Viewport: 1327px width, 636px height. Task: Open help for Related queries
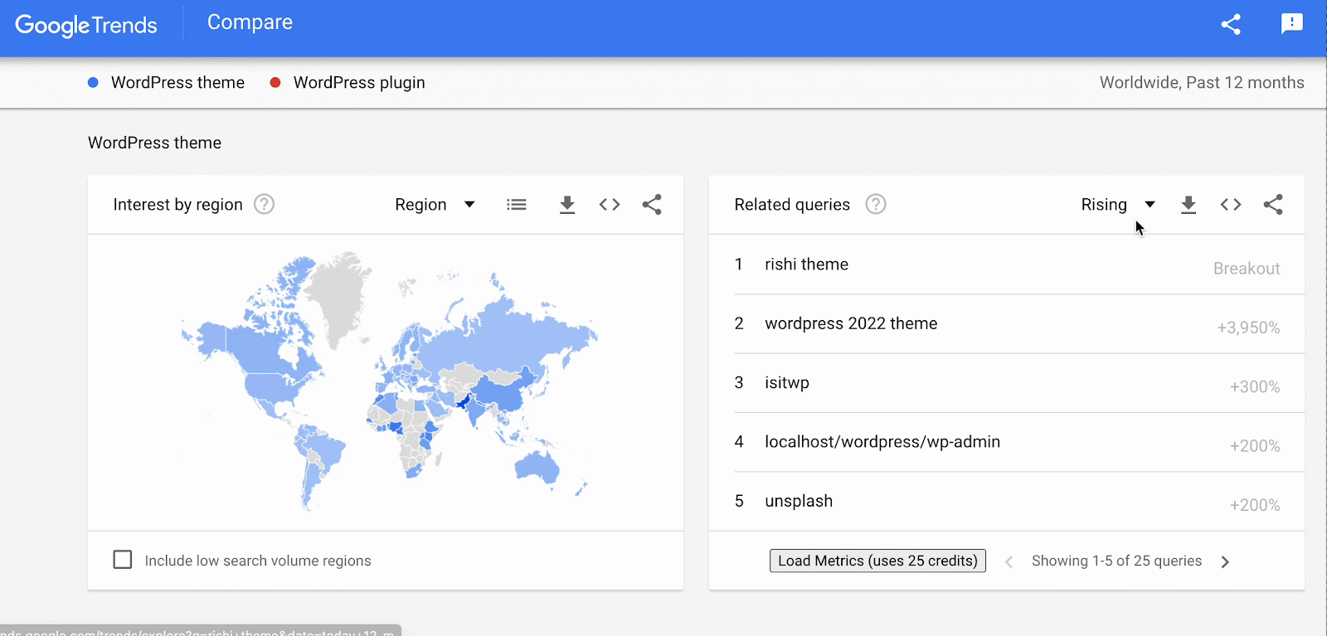(876, 204)
